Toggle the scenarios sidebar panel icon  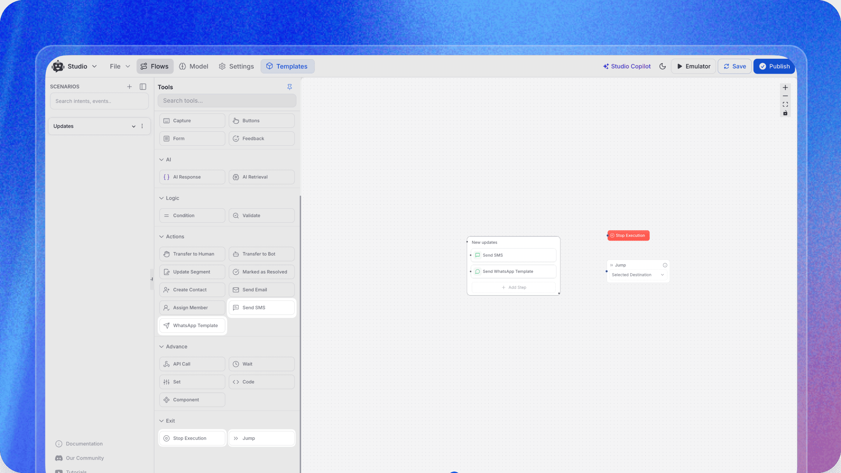tap(143, 87)
